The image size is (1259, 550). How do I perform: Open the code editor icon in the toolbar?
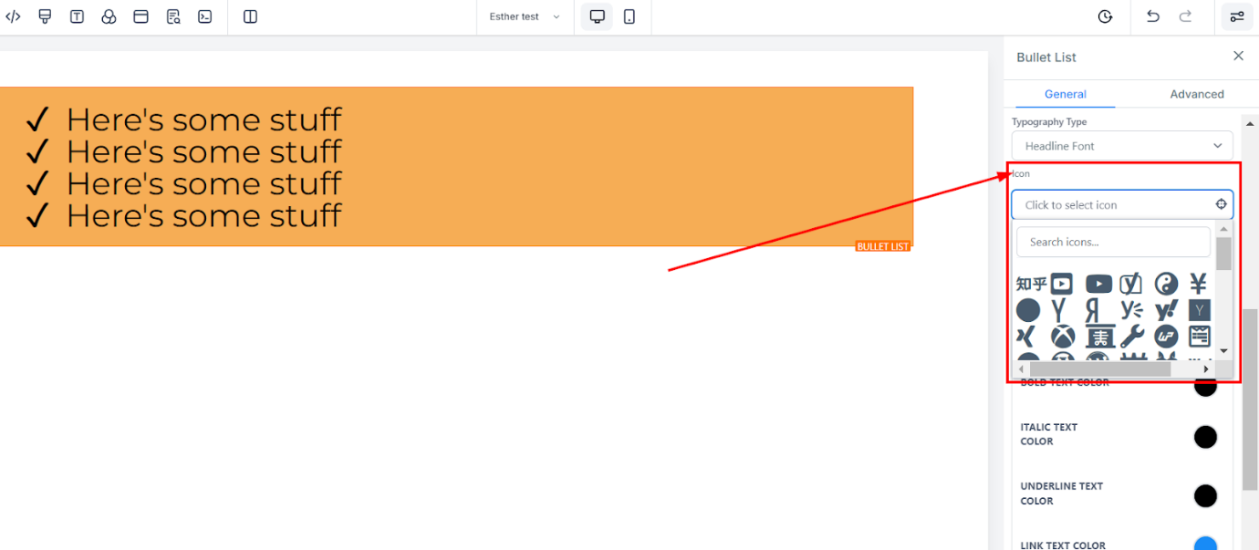13,16
